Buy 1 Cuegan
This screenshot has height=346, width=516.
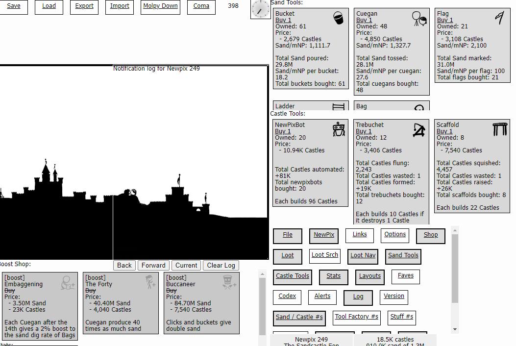tap(364, 20)
